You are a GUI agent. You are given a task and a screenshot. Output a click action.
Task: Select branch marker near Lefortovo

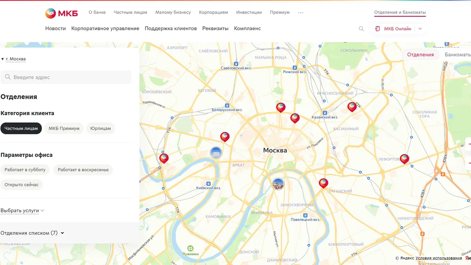point(404,159)
